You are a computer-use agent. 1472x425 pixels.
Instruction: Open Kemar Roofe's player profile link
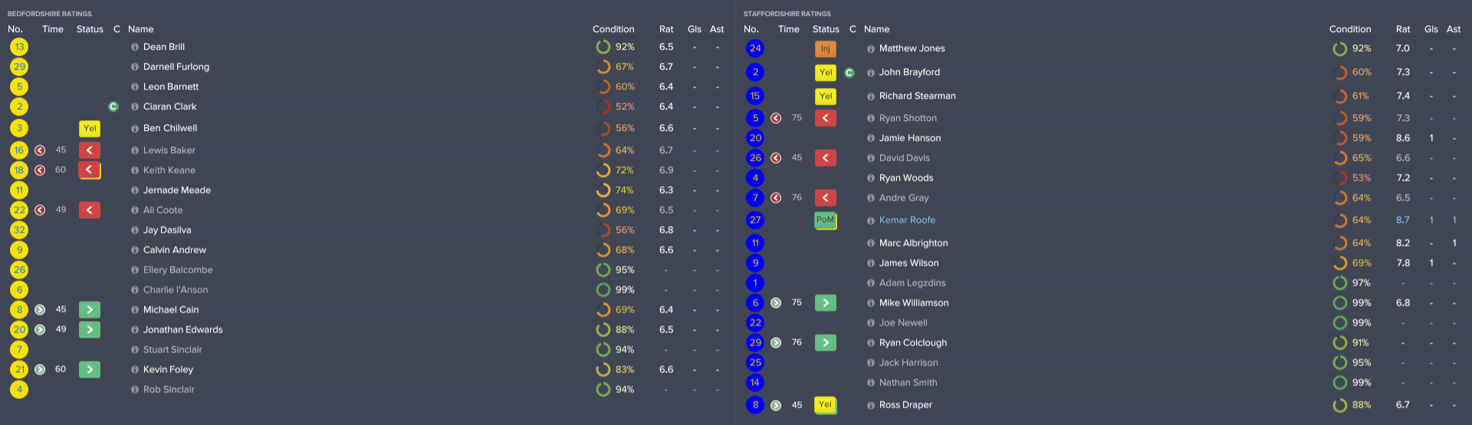point(907,221)
